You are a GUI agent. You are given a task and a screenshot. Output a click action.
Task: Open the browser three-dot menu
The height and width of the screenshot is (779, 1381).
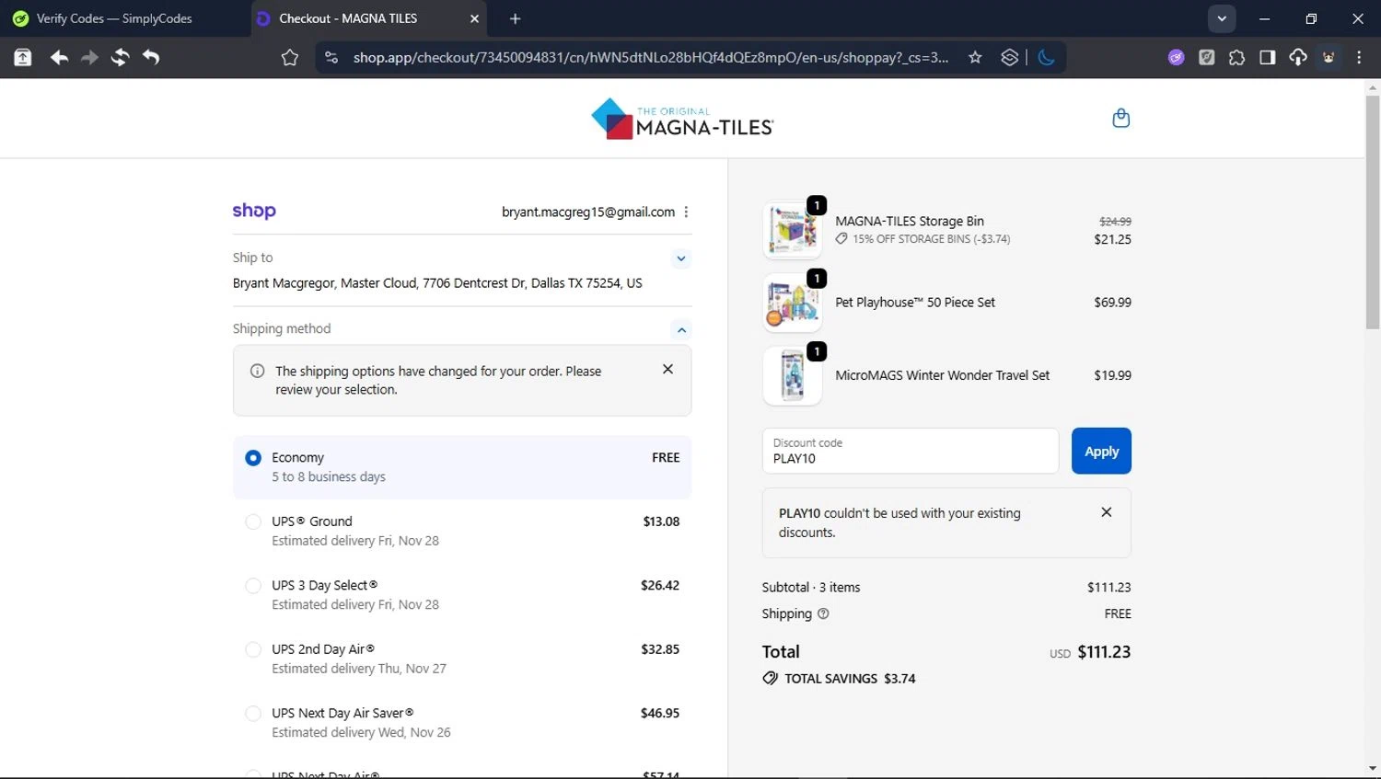(1359, 57)
